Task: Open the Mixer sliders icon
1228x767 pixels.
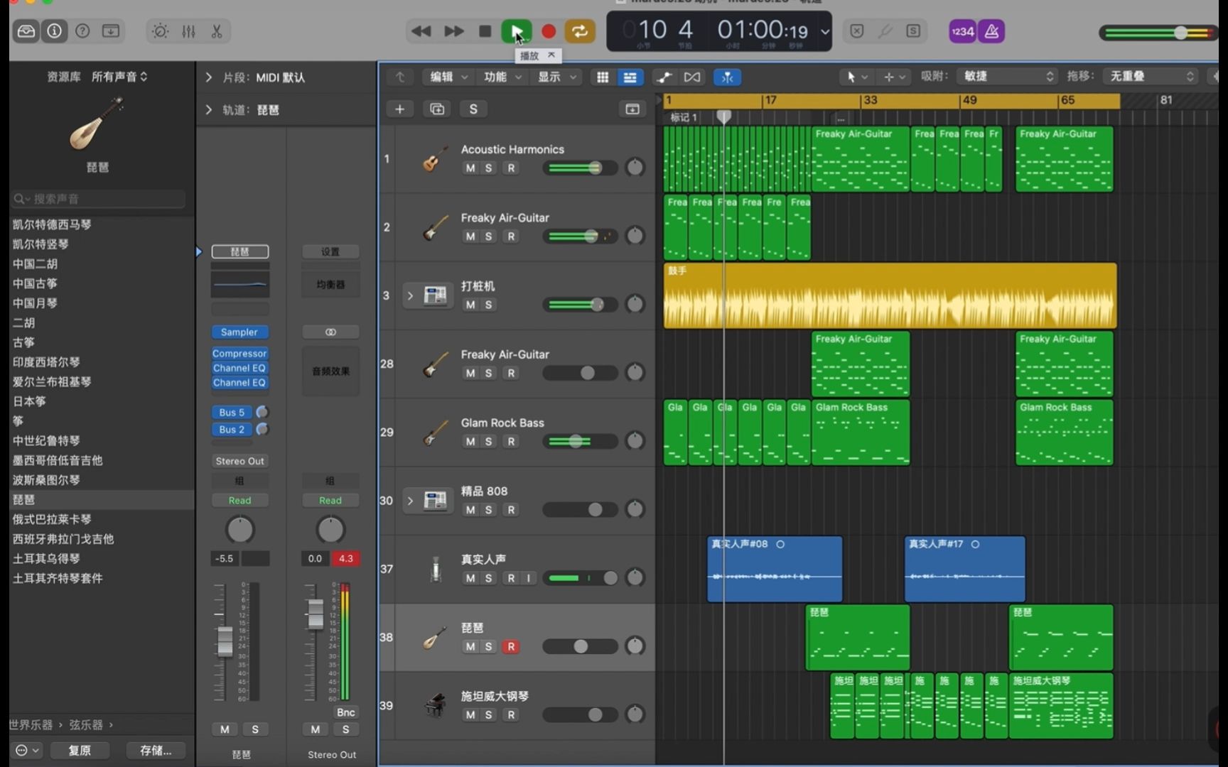Action: pyautogui.click(x=188, y=31)
